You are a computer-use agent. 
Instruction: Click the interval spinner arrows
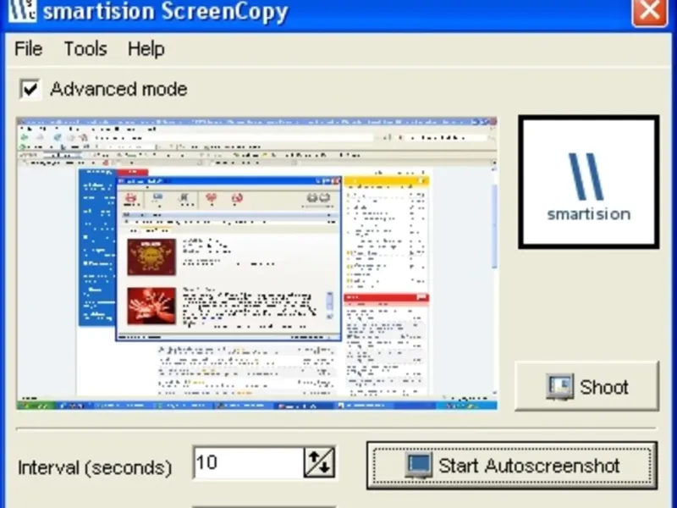tap(320, 462)
